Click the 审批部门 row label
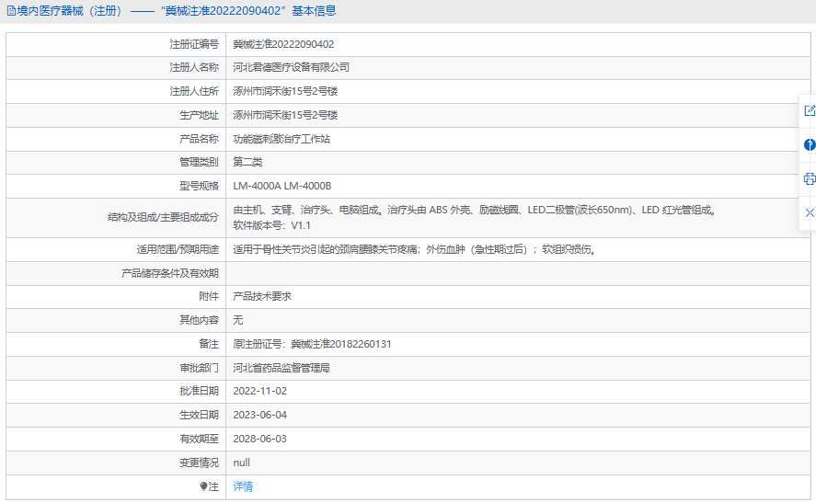Viewport: 816px width, 503px height. 200,368
